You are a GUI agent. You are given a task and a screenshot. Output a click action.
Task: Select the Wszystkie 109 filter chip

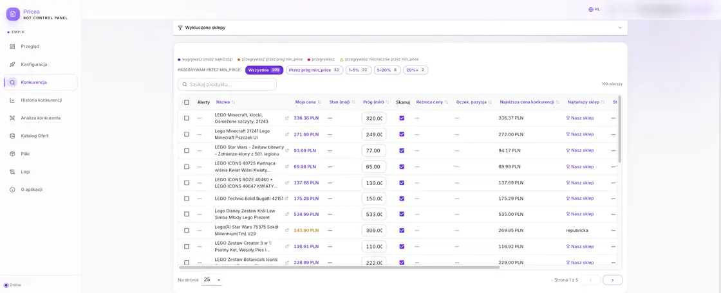pos(265,70)
